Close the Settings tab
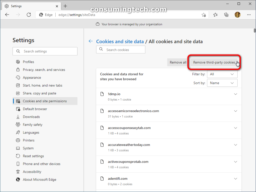 (x=57, y=6)
